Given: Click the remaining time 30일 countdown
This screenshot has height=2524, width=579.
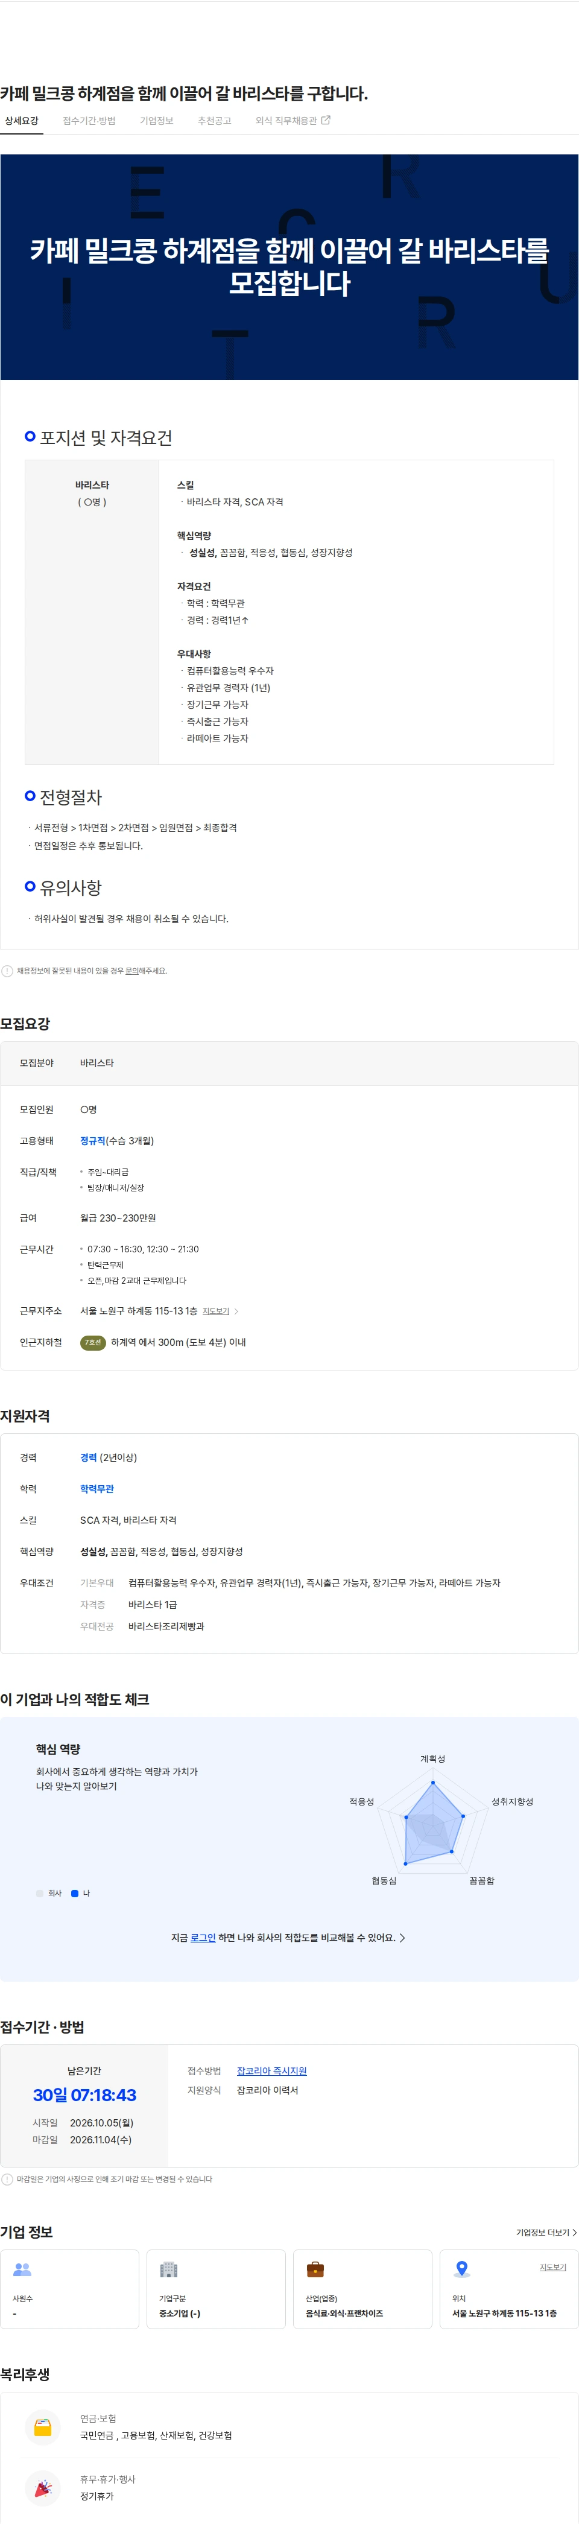Looking at the screenshot, I should pos(84,2095).
